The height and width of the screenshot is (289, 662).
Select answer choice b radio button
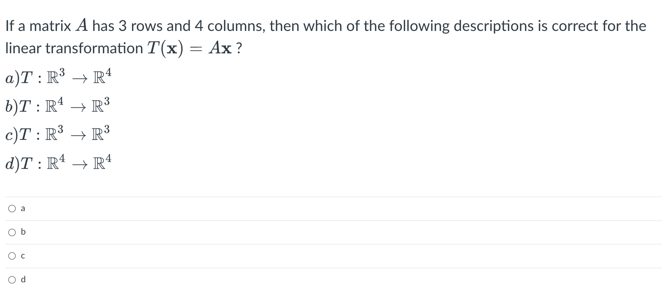point(11,232)
